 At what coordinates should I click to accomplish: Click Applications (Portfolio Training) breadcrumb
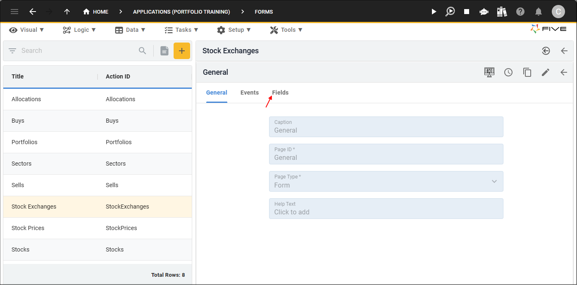tap(181, 12)
